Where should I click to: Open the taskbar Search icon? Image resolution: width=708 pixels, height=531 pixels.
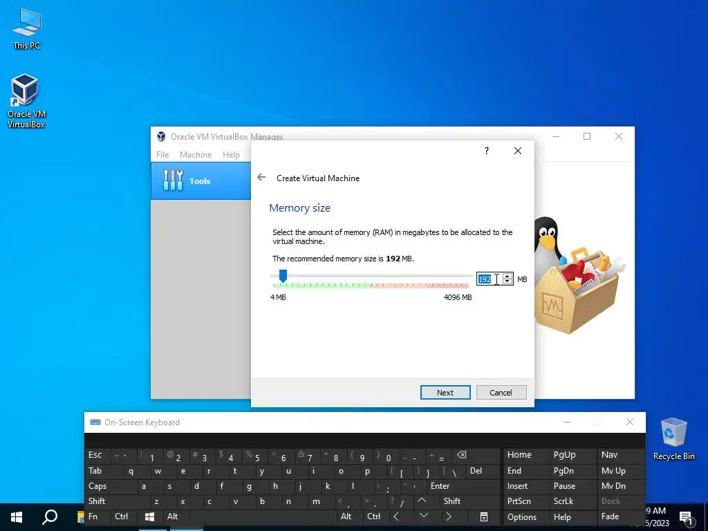click(50, 517)
